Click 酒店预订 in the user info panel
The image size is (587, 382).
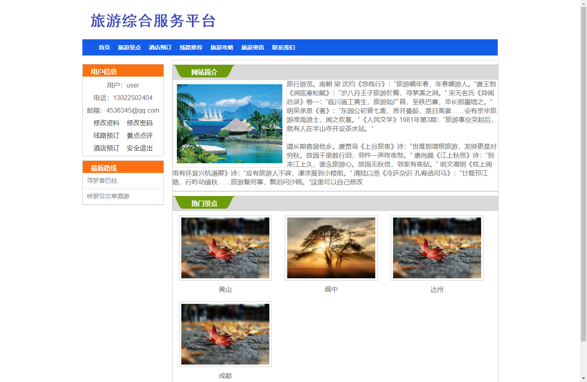(106, 148)
